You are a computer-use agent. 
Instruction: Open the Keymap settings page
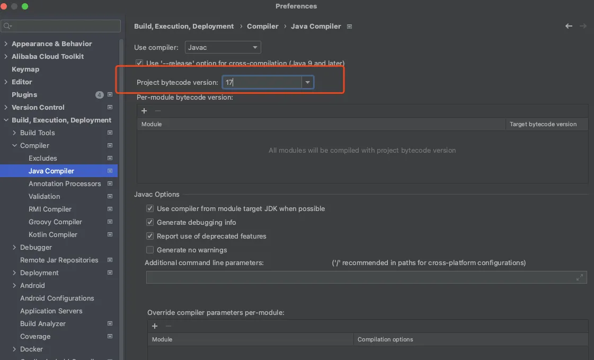25,69
